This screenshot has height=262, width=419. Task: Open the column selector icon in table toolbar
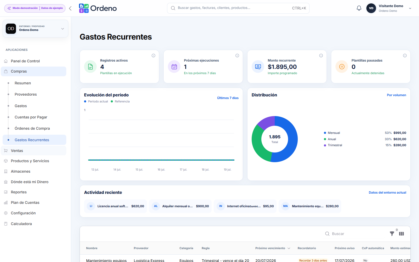pyautogui.click(x=401, y=234)
